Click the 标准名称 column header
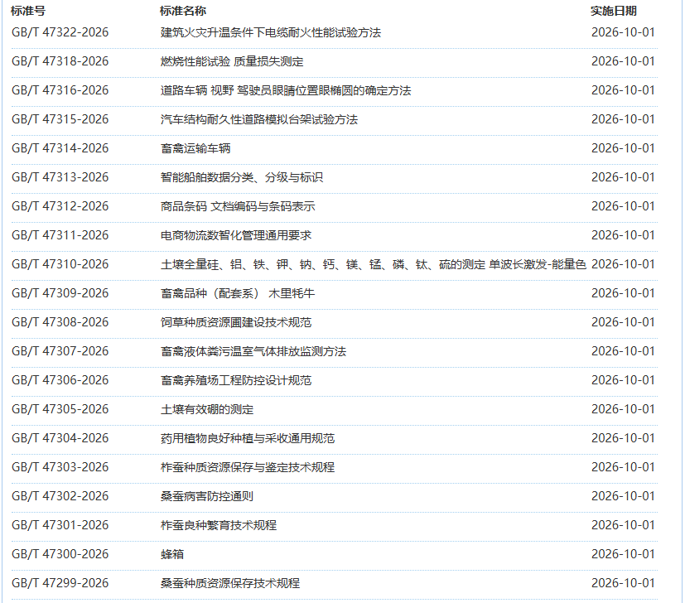This screenshot has height=603, width=685. [182, 11]
